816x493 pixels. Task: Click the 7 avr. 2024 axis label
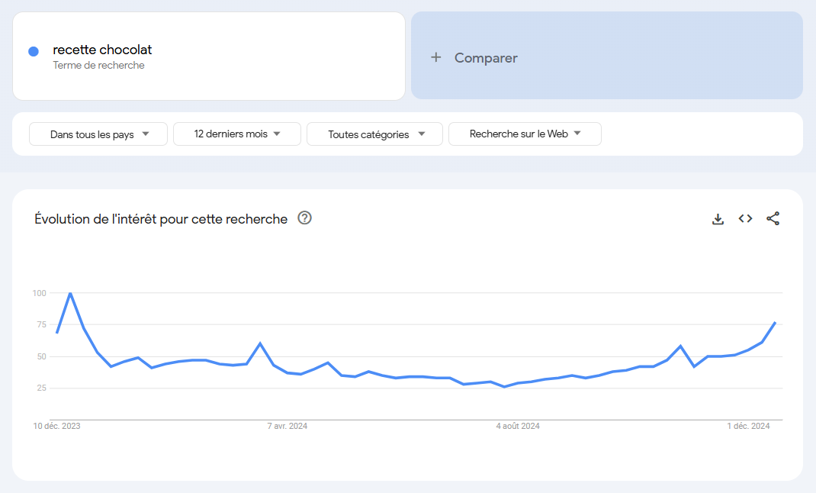pyautogui.click(x=288, y=426)
